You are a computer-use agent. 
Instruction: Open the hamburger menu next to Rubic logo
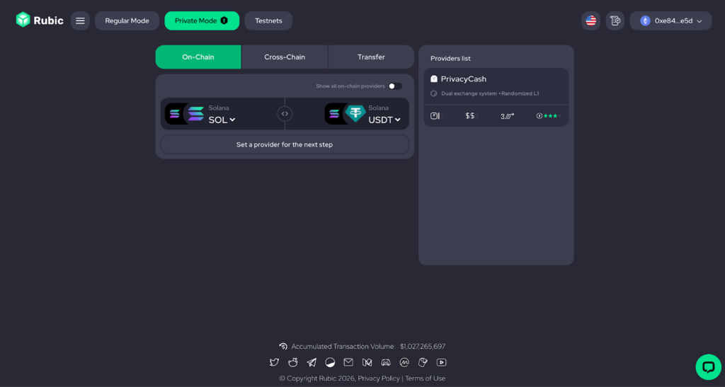click(80, 21)
